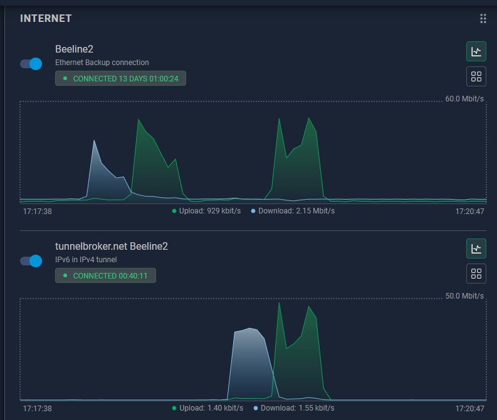Open the grid details icon for Beeline2 Ethernet
497x420 pixels.
476,76
